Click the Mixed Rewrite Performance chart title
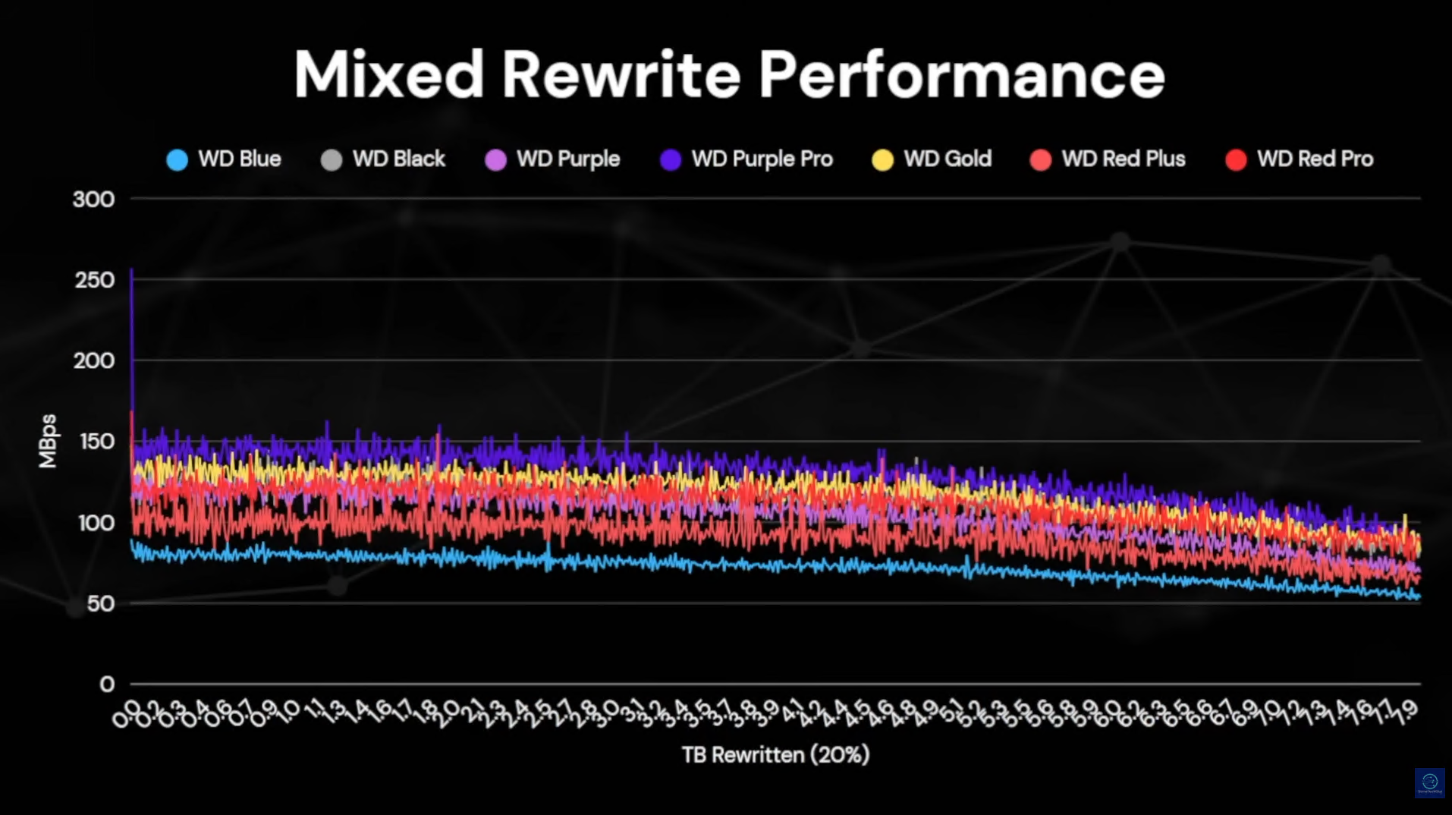This screenshot has height=815, width=1452. (x=729, y=74)
